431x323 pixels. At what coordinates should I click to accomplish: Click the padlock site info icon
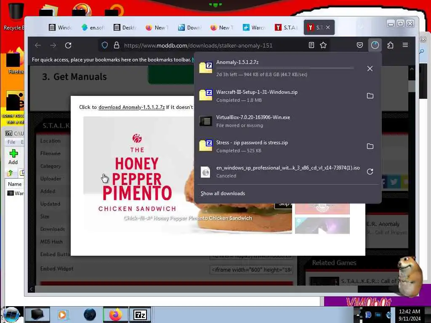117,45
